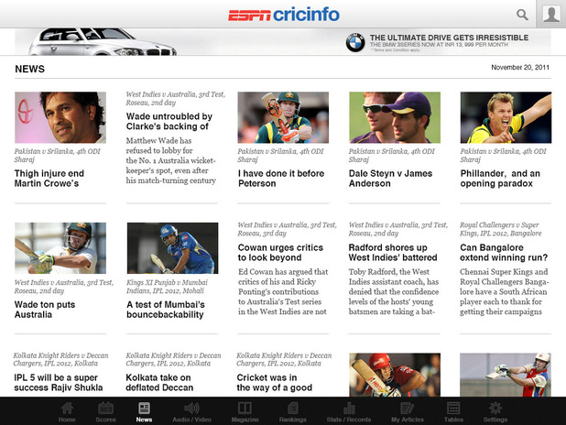Open 'A test of Mumbai's bouncebackability' headline
This screenshot has height=425, width=566.
pos(166,310)
